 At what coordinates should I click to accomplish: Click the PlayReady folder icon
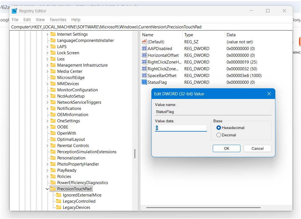(x=53, y=170)
